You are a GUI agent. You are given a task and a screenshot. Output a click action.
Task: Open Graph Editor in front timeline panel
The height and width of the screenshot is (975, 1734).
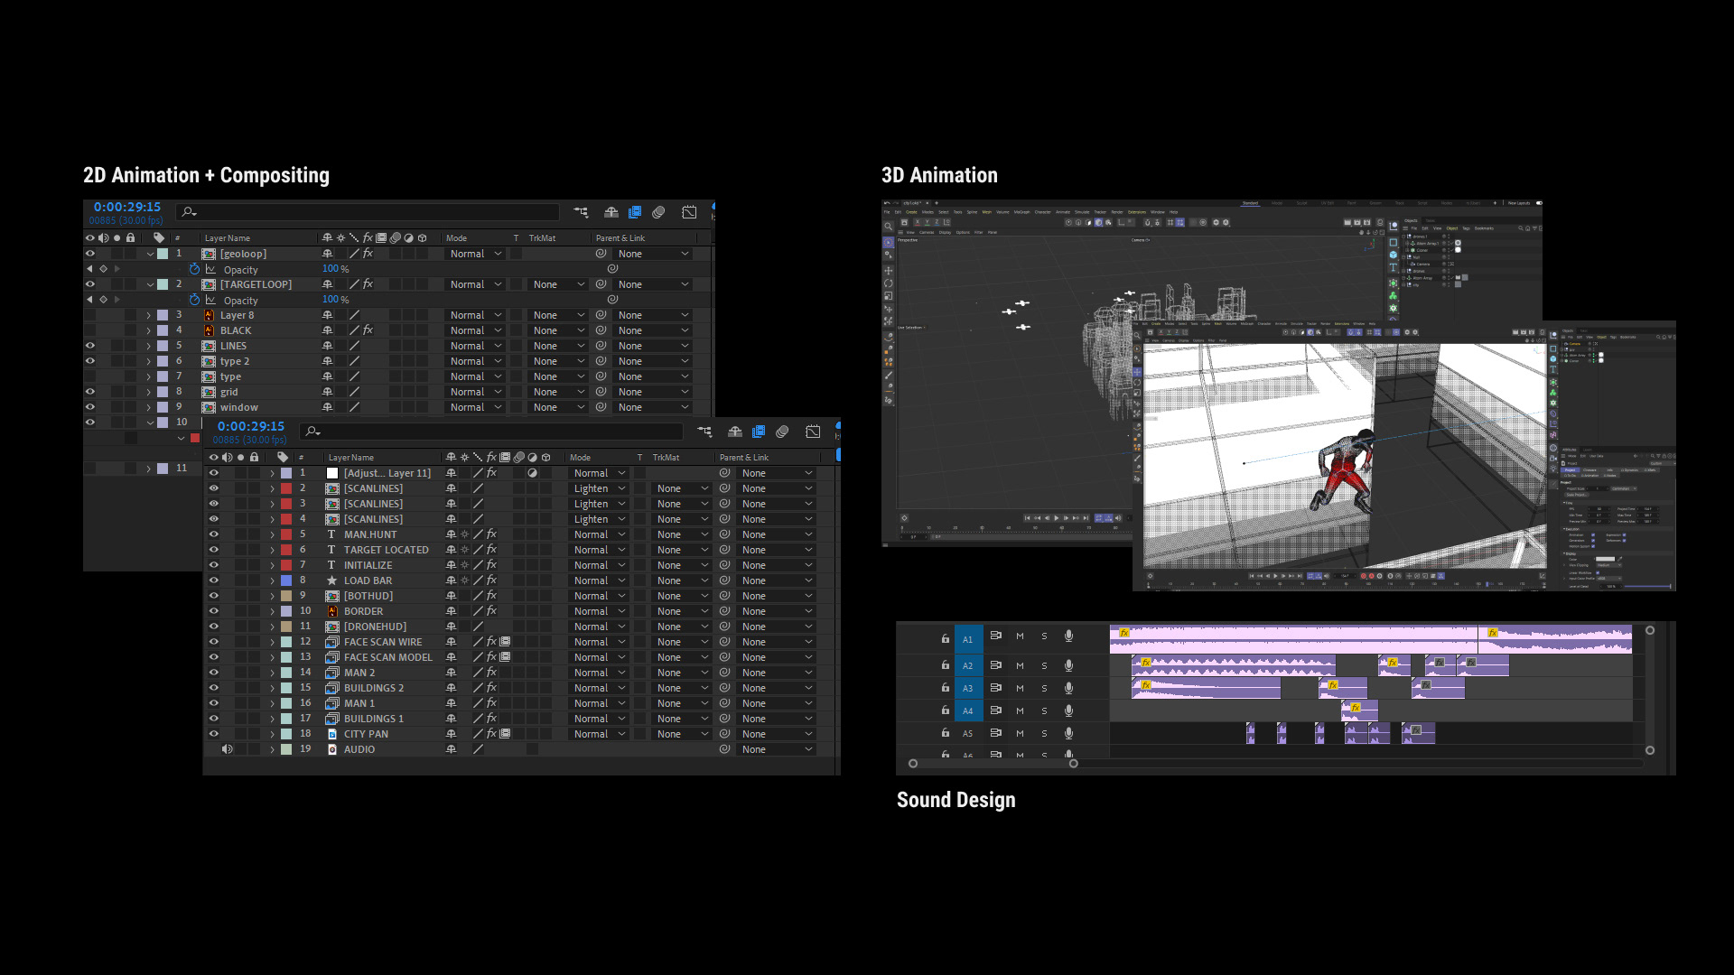pyautogui.click(x=813, y=432)
